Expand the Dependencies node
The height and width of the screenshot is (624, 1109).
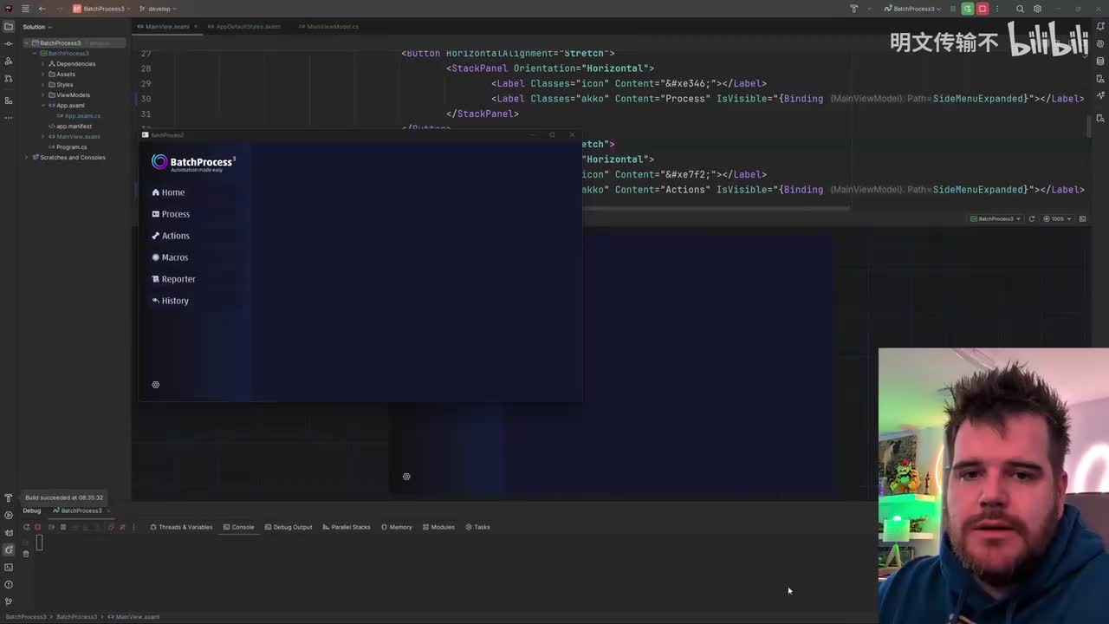[x=42, y=64]
